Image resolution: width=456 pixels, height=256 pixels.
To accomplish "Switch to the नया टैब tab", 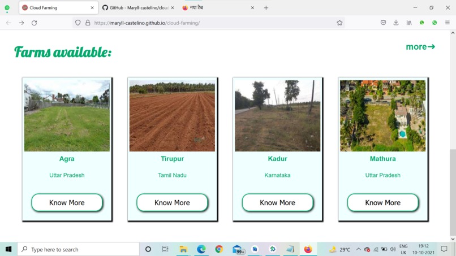I will point(218,8).
